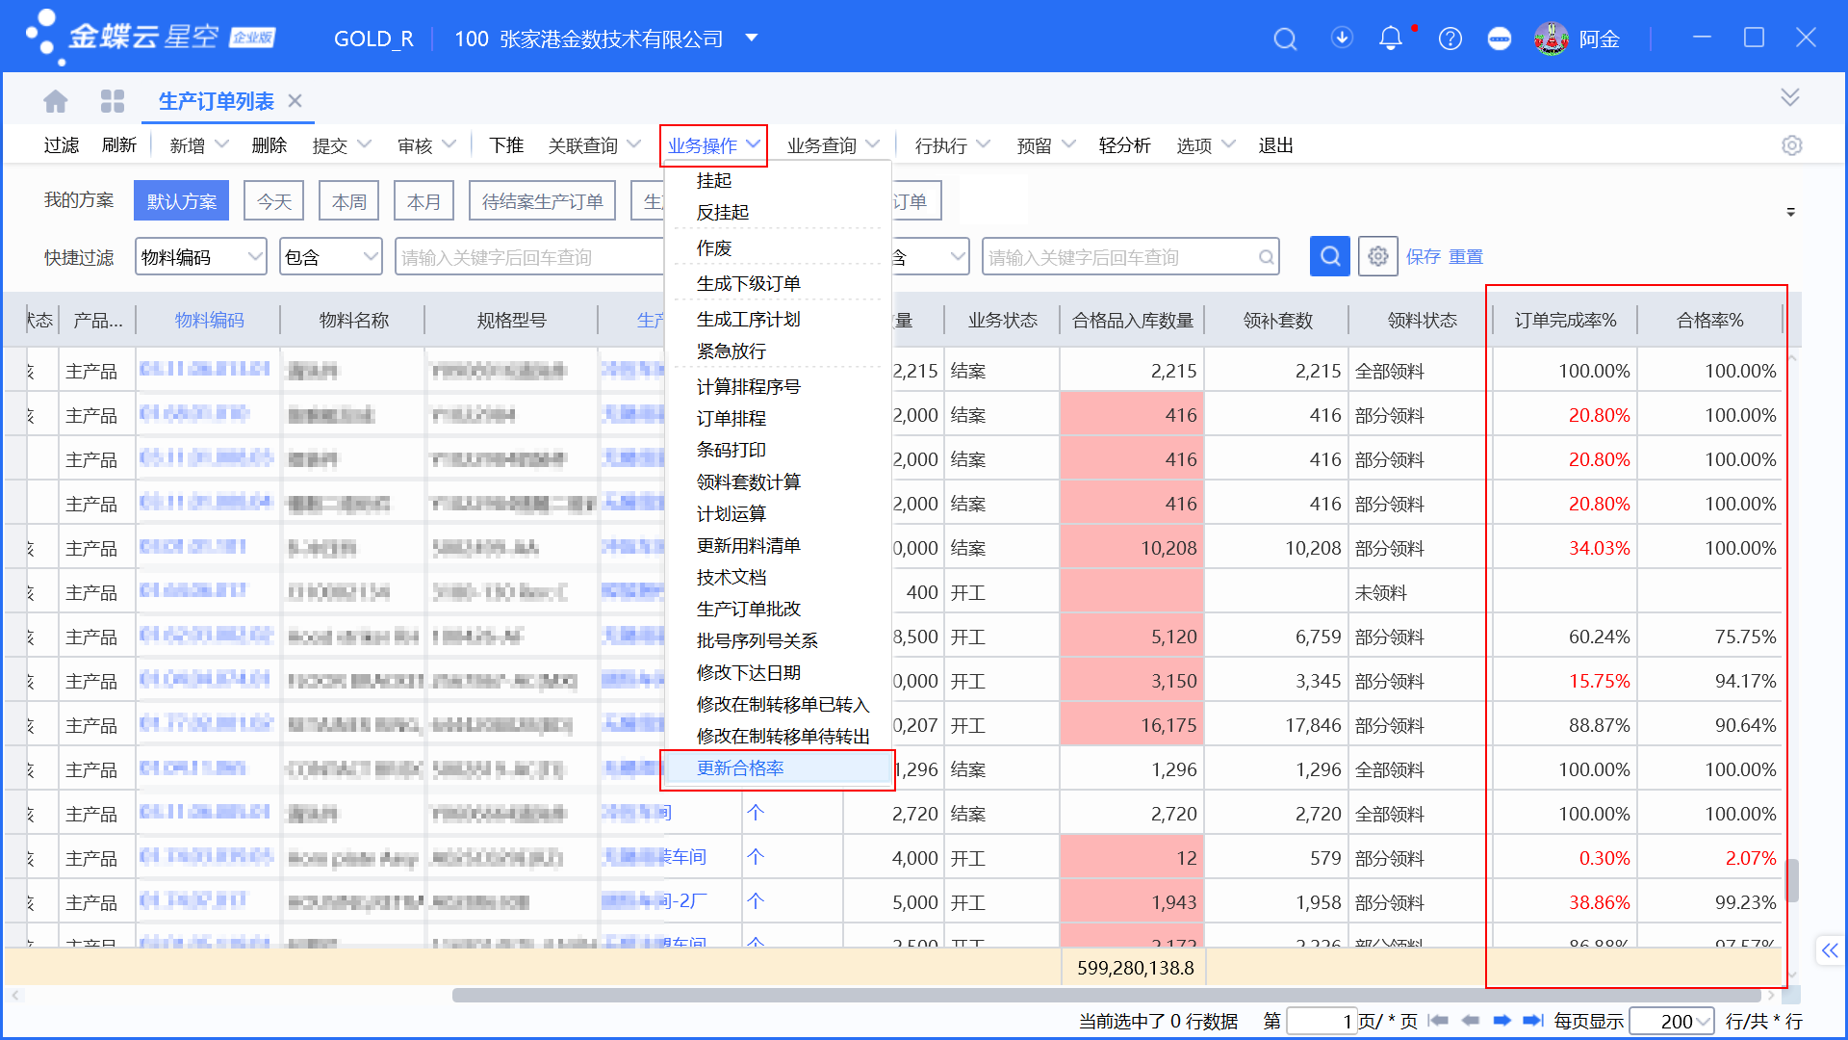Open filter settings gear next to search
The image size is (1848, 1040).
pos(1378,256)
